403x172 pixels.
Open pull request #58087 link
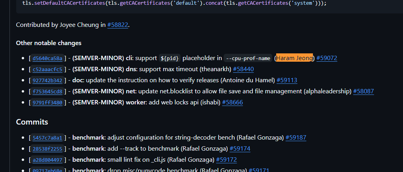[x=363, y=91]
